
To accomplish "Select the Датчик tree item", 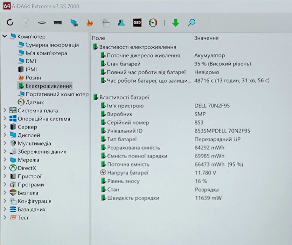I will tap(31, 102).
